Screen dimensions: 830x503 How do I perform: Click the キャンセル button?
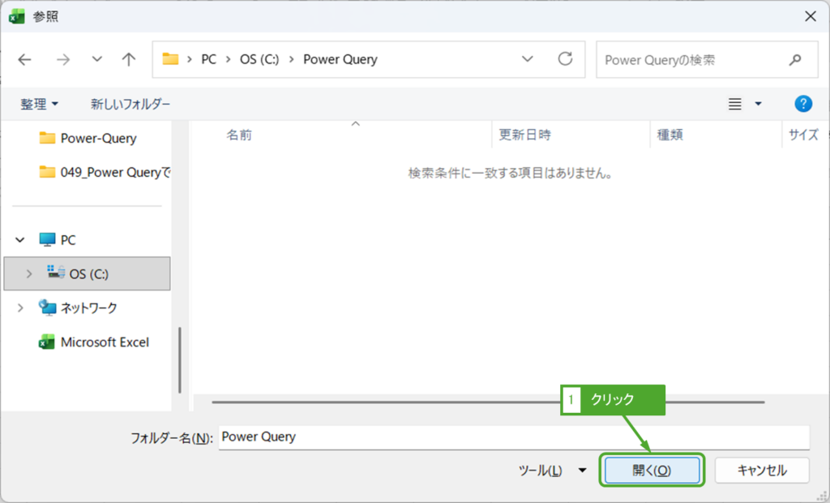click(762, 471)
